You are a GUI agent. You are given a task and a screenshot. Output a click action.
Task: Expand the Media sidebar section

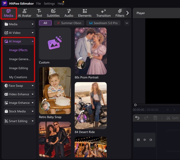click(19, 24)
